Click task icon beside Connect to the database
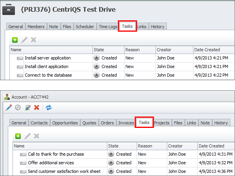This screenshot has width=235, height=176. 20,75
